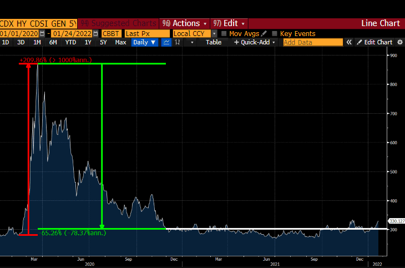The width and height of the screenshot is (405, 268).
Task: Expand the Daily periodicity dropdown
Action: 144,42
